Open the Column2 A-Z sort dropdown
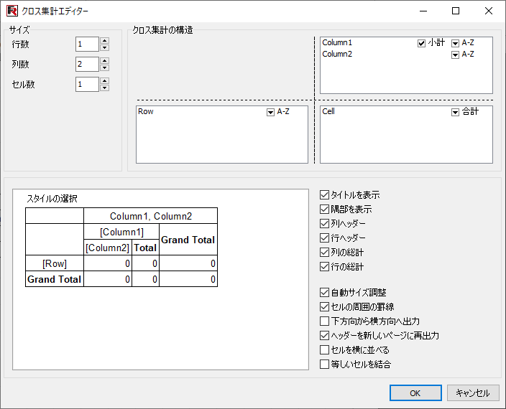 (455, 55)
